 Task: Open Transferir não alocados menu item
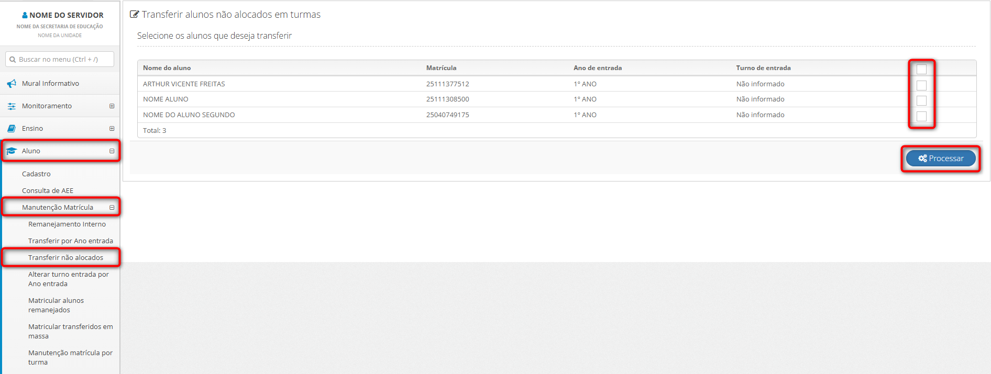coord(65,258)
